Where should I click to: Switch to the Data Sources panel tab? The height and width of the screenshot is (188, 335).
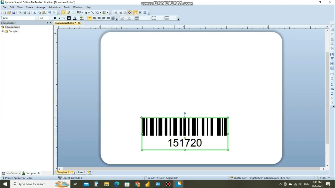(11, 173)
